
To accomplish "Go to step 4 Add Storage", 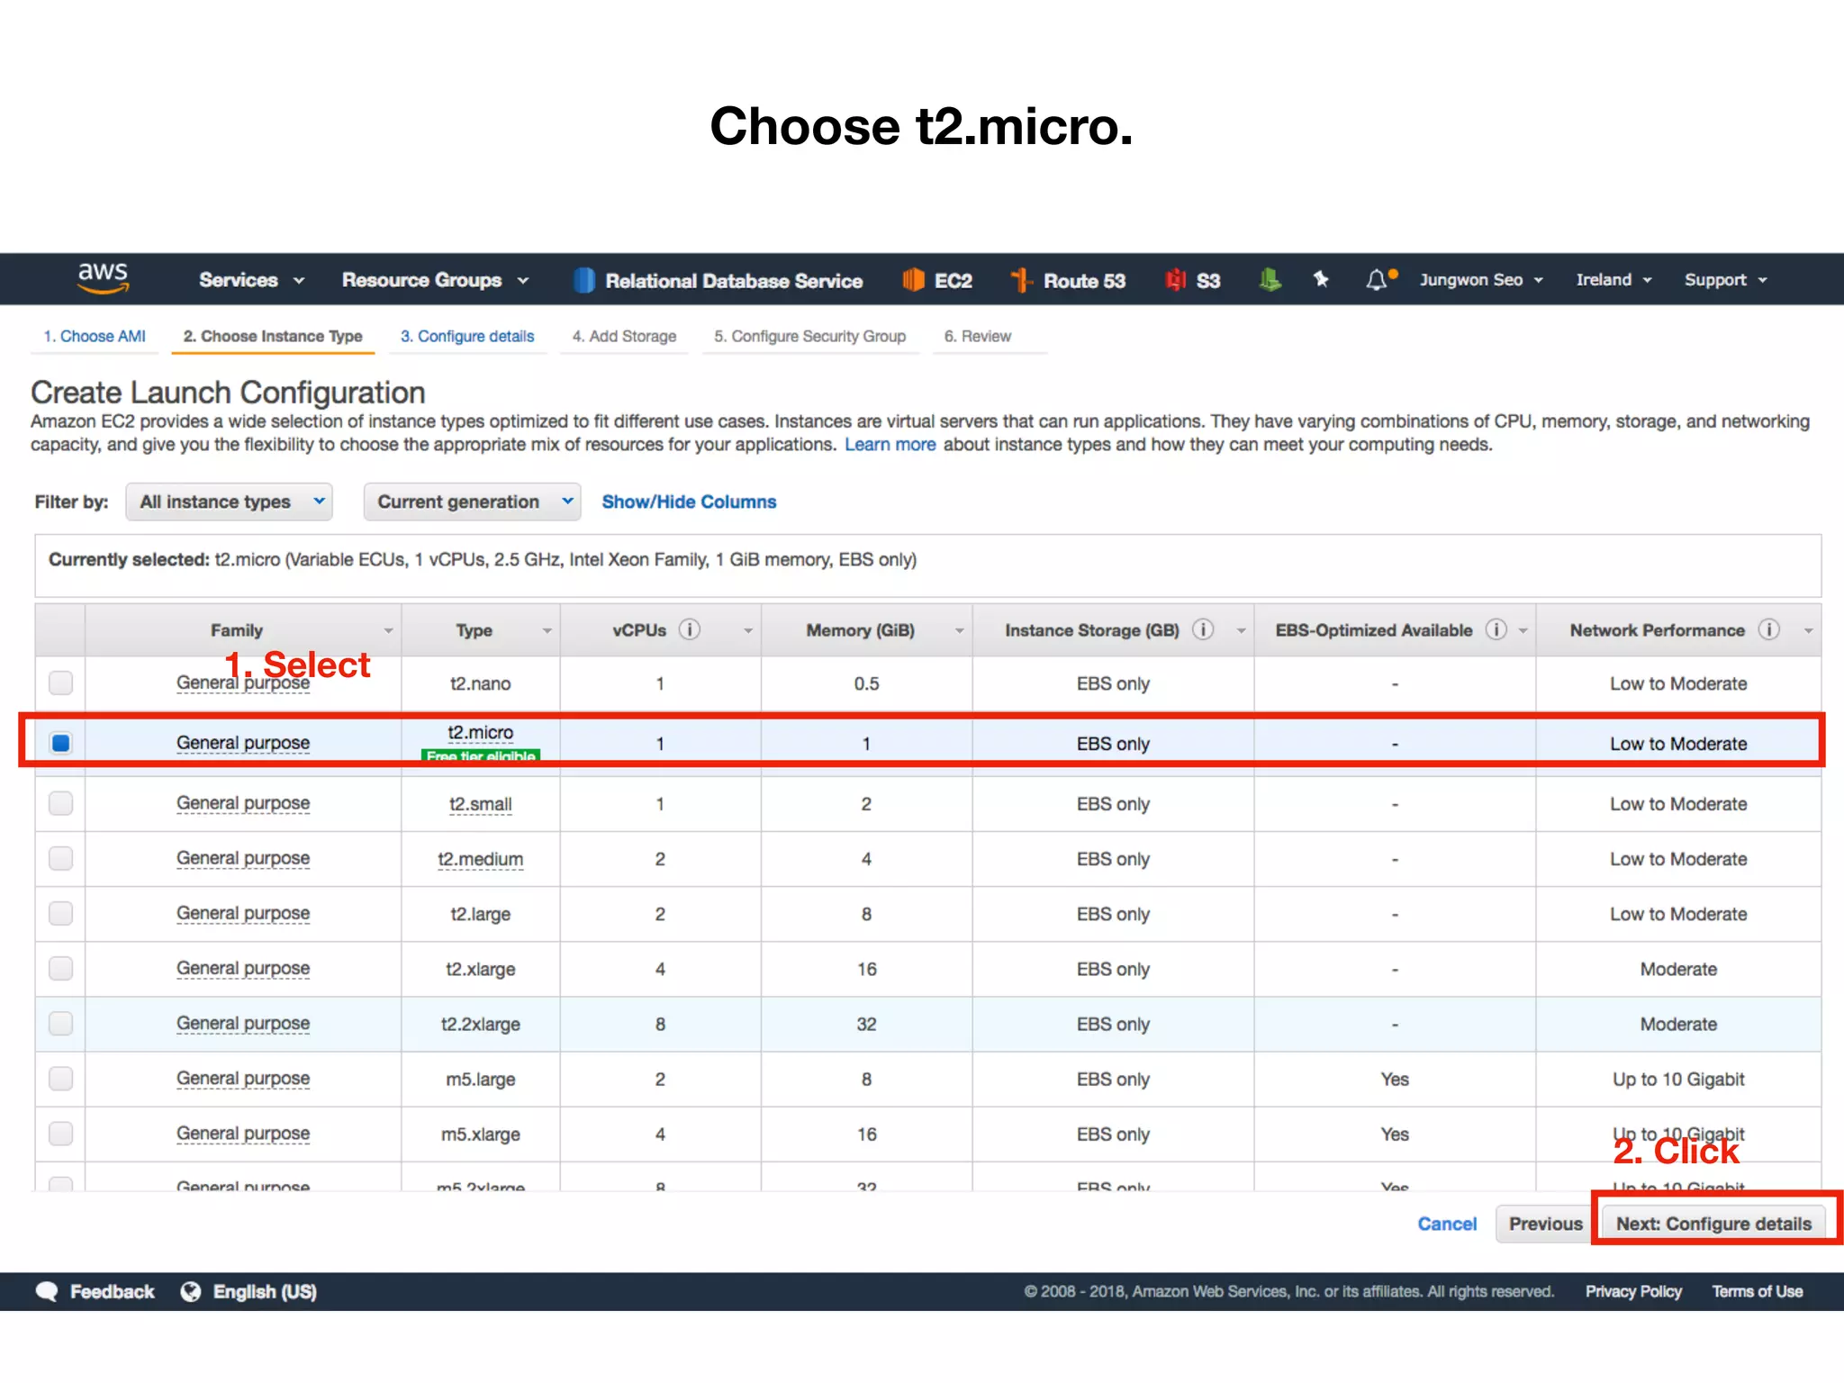I will [624, 336].
